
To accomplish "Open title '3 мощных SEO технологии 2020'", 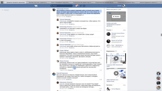I will click(114, 65).
